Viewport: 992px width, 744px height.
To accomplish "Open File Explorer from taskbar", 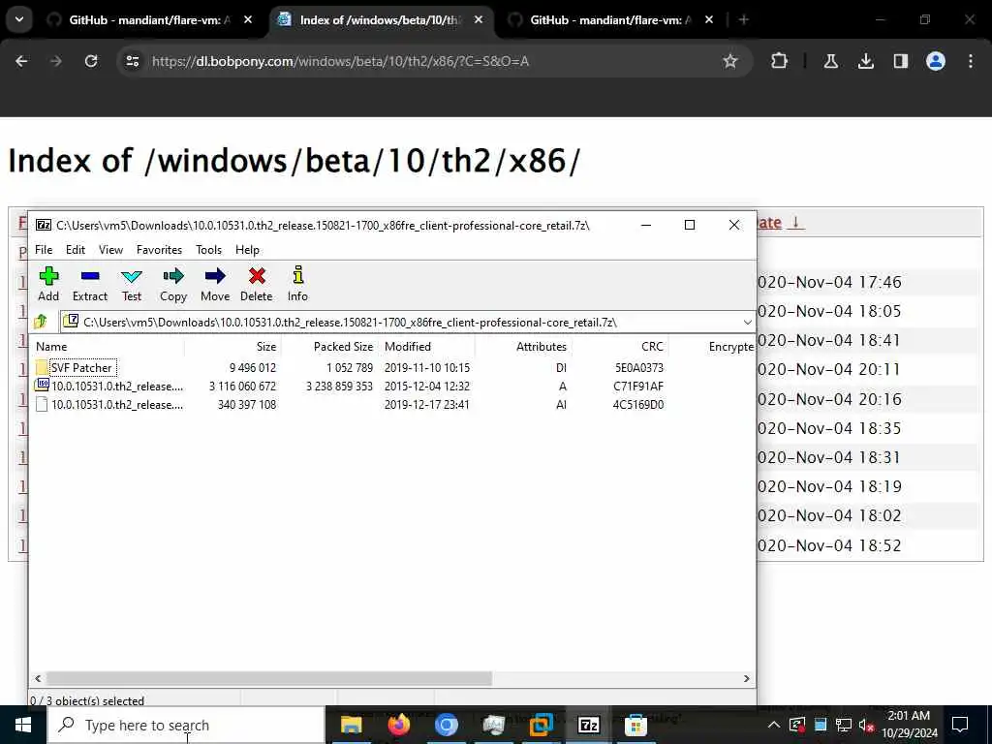I will pyautogui.click(x=351, y=725).
